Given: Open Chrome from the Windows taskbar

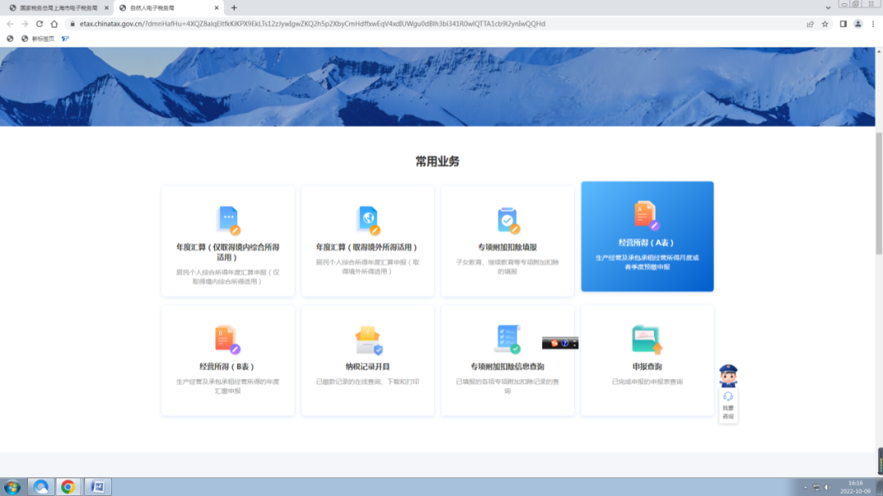Looking at the screenshot, I should tap(68, 486).
